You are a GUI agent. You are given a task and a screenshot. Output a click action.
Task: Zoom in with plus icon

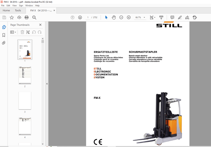point(129,17)
